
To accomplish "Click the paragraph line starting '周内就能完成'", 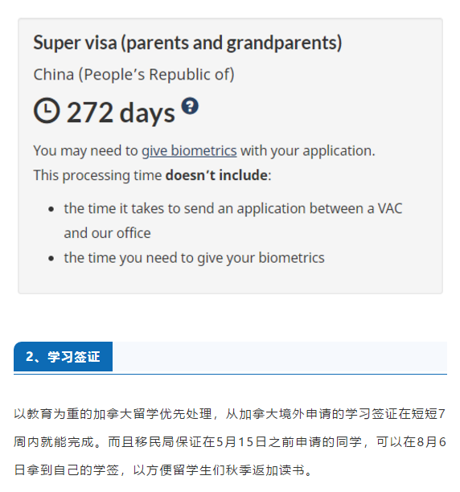I will point(230,442).
